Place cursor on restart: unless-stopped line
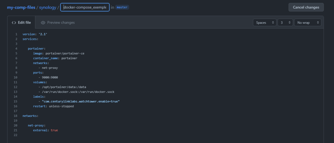The height and width of the screenshot is (143, 334). pos(53,106)
